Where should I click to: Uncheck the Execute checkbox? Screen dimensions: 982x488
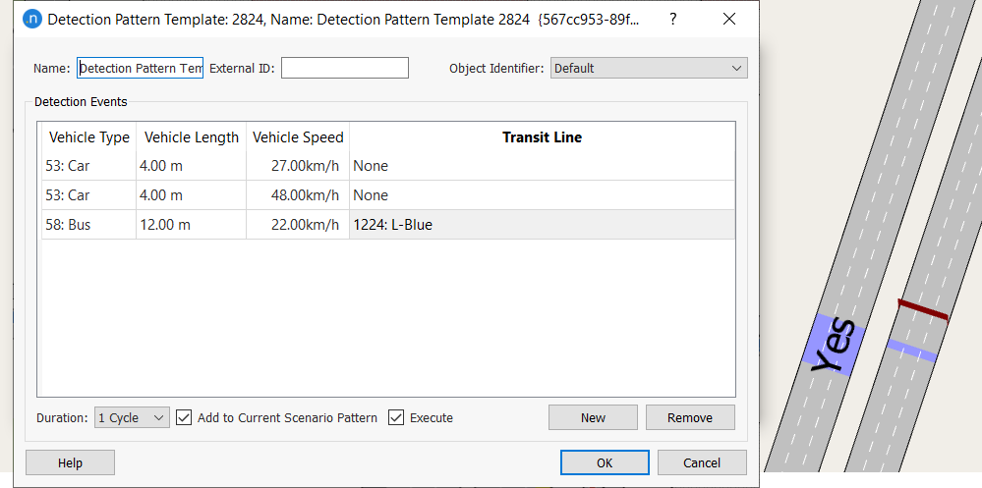tap(396, 417)
